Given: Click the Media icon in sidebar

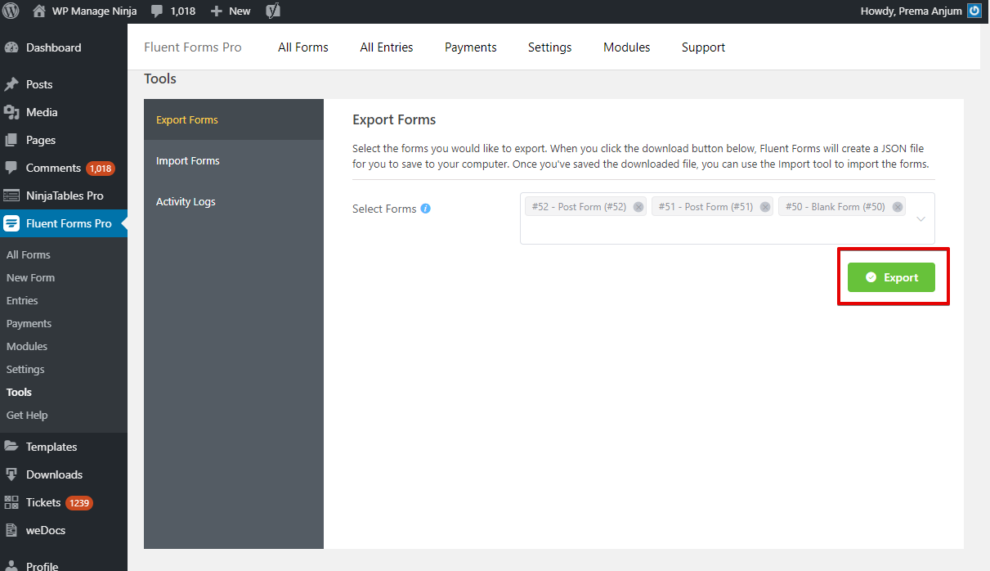Looking at the screenshot, I should [x=11, y=112].
